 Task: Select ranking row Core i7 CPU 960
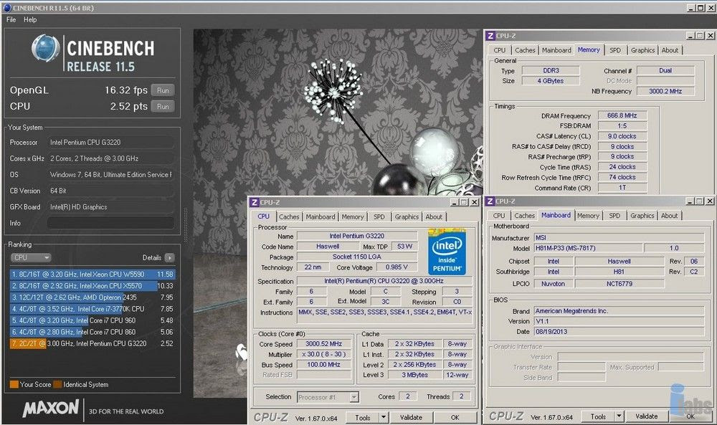pos(92,320)
